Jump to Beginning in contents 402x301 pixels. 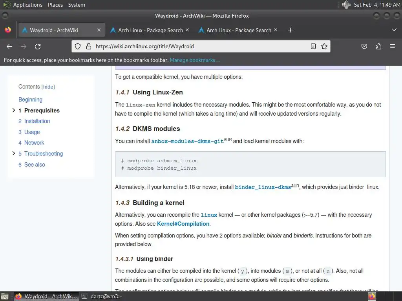(x=30, y=100)
